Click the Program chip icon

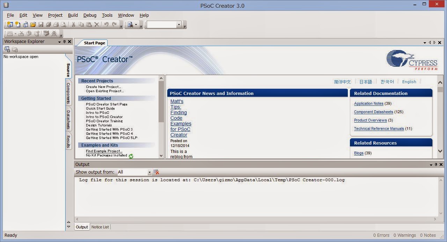click(46, 34)
